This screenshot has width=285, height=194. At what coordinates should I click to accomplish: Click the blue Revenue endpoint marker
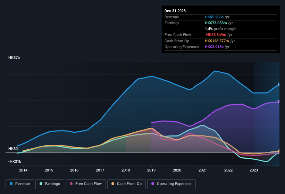point(279,84)
